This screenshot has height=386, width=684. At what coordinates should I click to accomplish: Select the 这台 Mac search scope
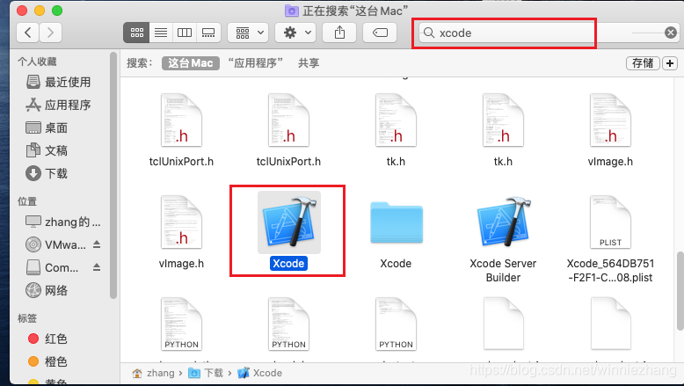[191, 63]
